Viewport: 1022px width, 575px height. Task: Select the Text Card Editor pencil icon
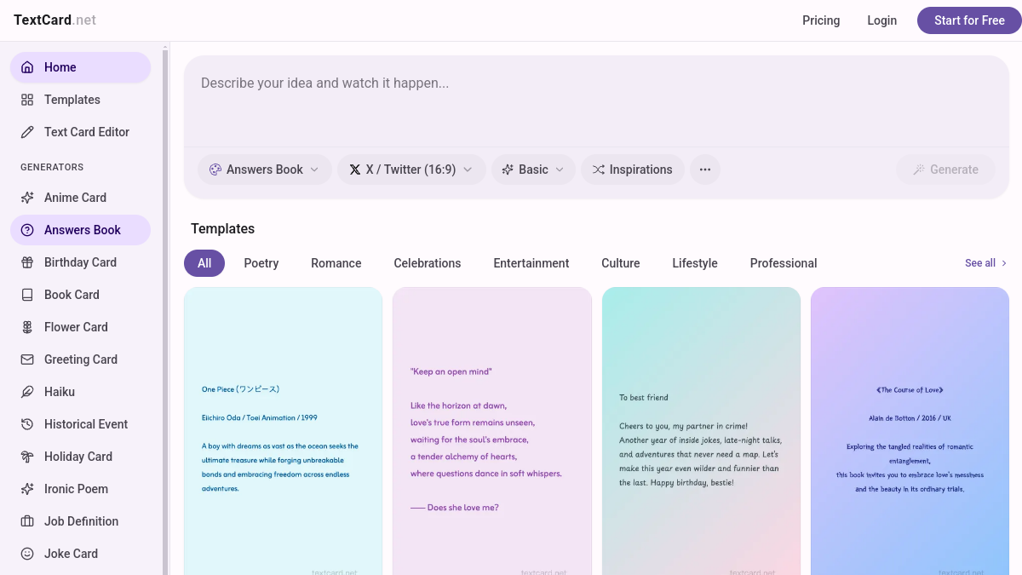pyautogui.click(x=27, y=132)
